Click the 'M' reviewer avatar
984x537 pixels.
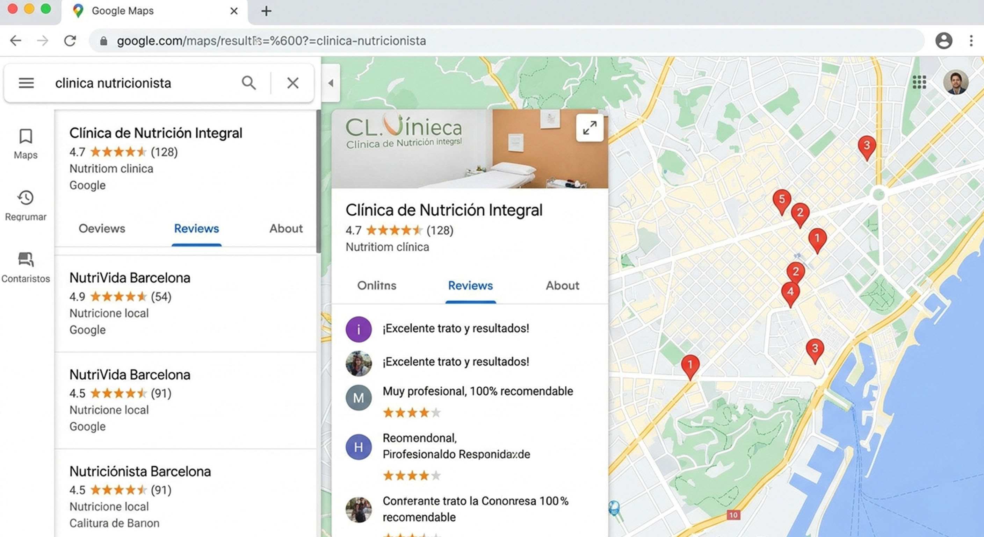pyautogui.click(x=358, y=398)
